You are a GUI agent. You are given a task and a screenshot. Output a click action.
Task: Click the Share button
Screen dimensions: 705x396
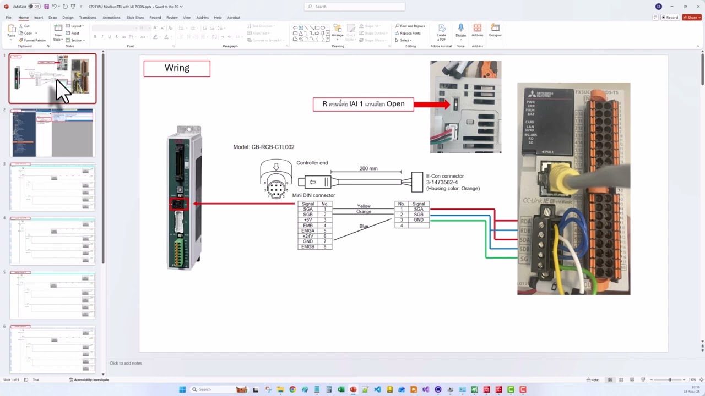pos(692,17)
